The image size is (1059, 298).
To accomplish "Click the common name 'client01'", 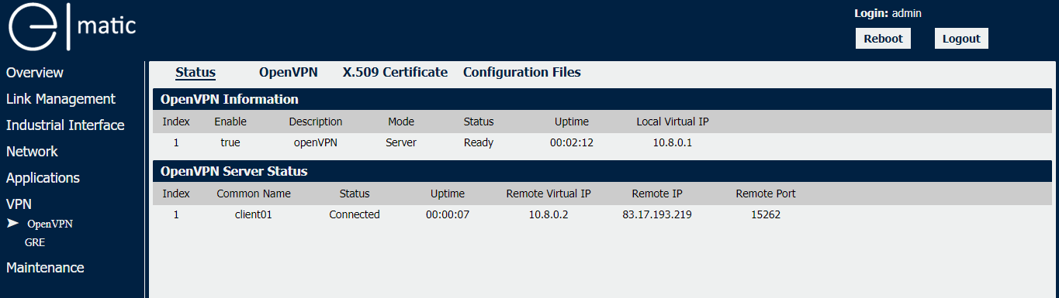I will (x=254, y=214).
